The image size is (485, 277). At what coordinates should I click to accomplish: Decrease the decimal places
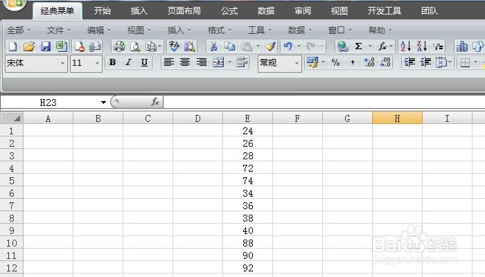(x=385, y=63)
